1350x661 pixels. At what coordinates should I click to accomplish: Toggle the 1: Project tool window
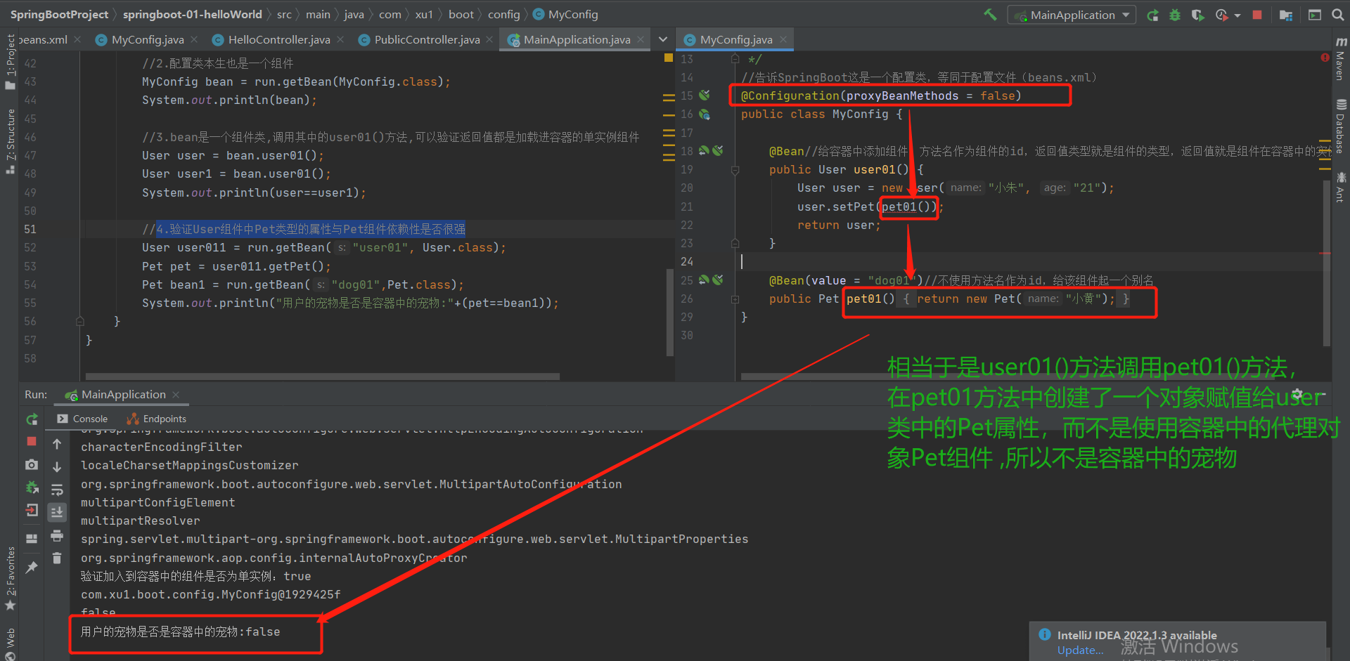[x=10, y=62]
